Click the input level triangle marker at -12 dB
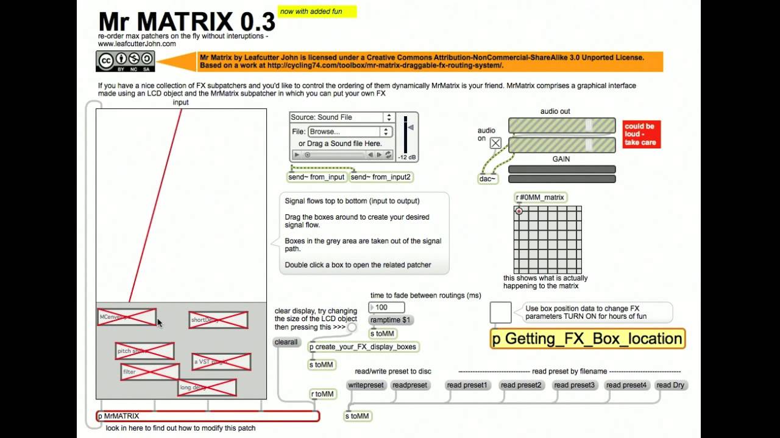This screenshot has width=780, height=438. click(x=411, y=127)
